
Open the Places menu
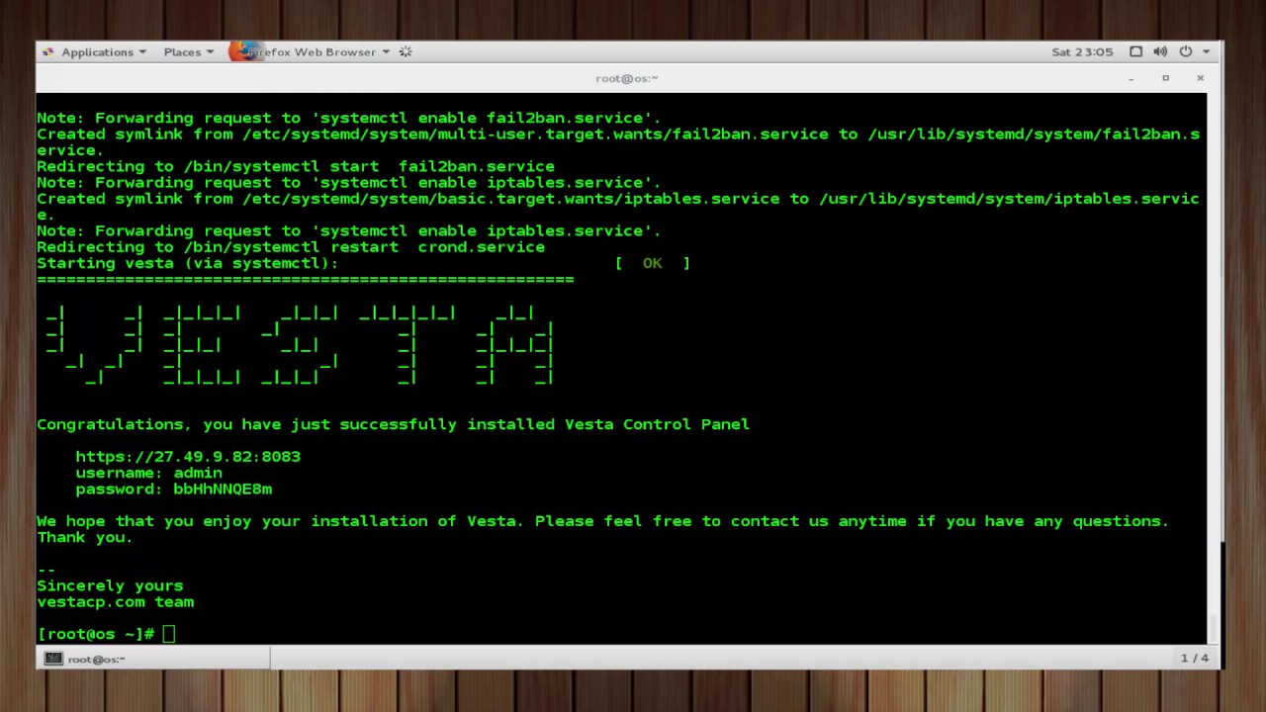(x=188, y=51)
